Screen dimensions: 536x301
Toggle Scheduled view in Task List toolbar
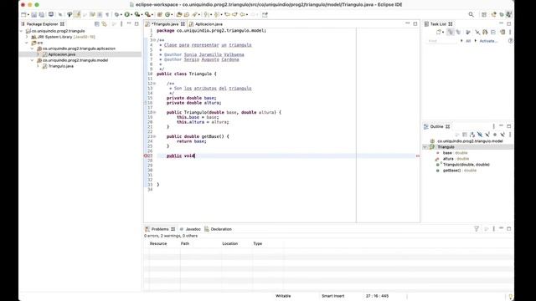point(458,32)
